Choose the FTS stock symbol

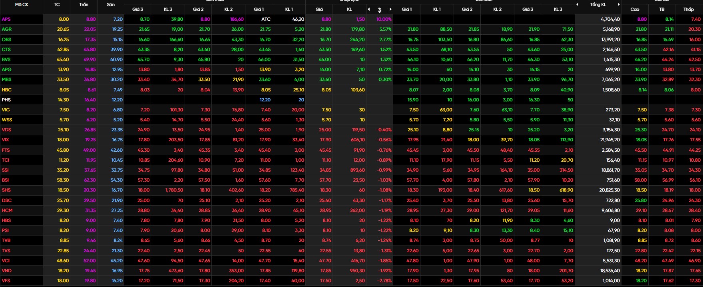pos(6,150)
